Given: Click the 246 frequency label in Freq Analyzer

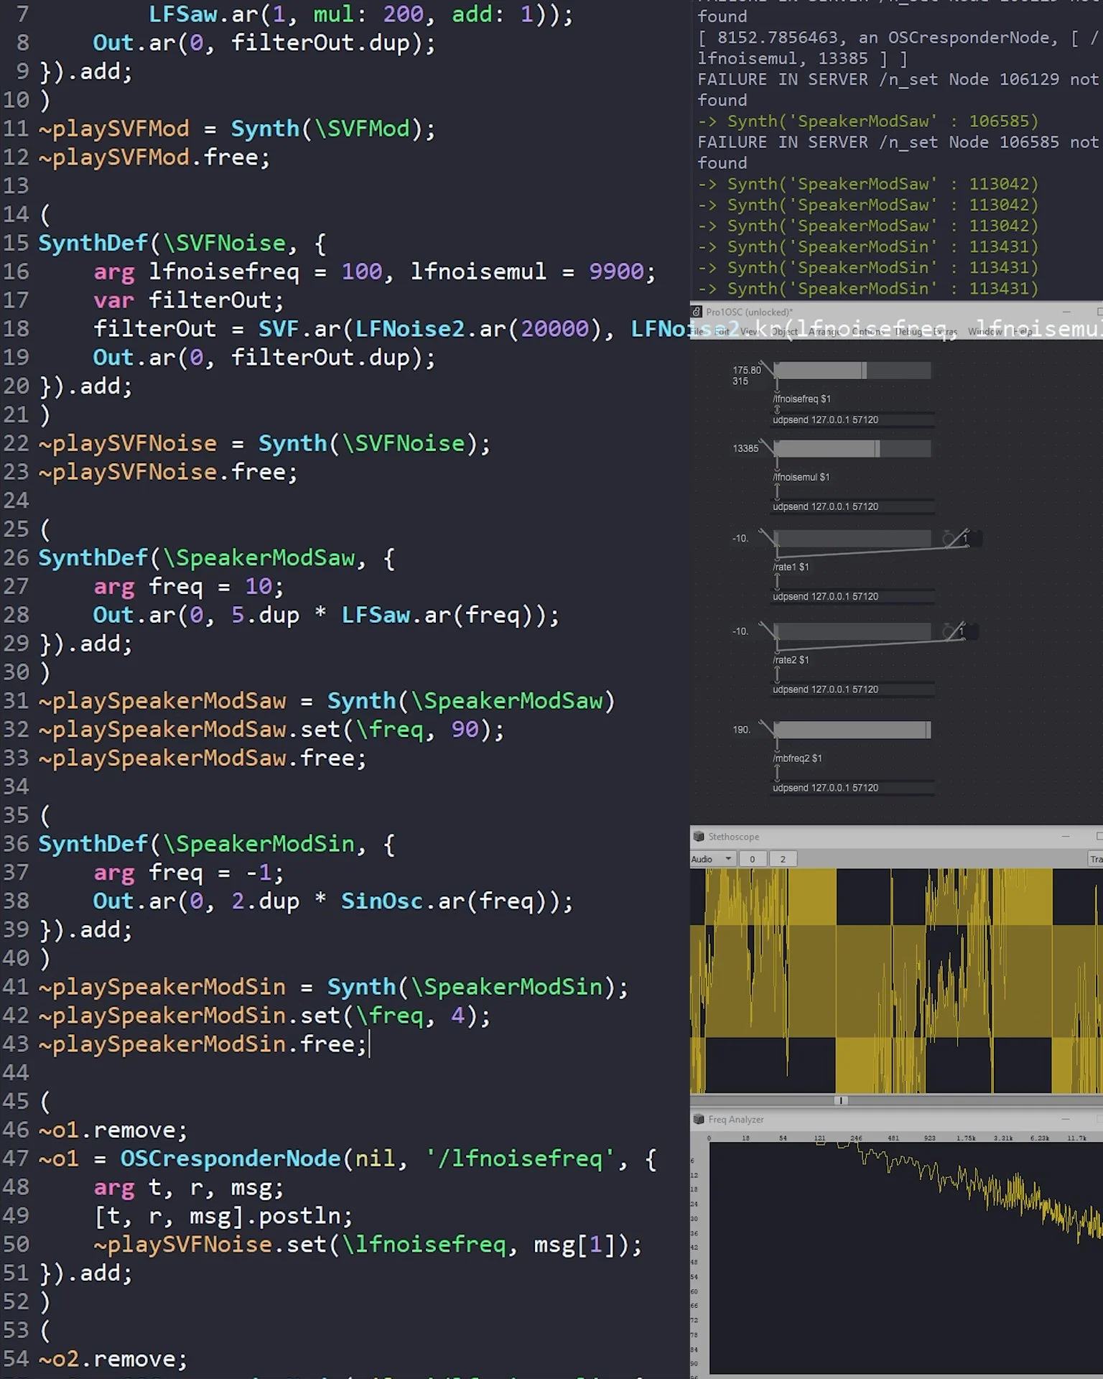Looking at the screenshot, I should pos(856,1138).
